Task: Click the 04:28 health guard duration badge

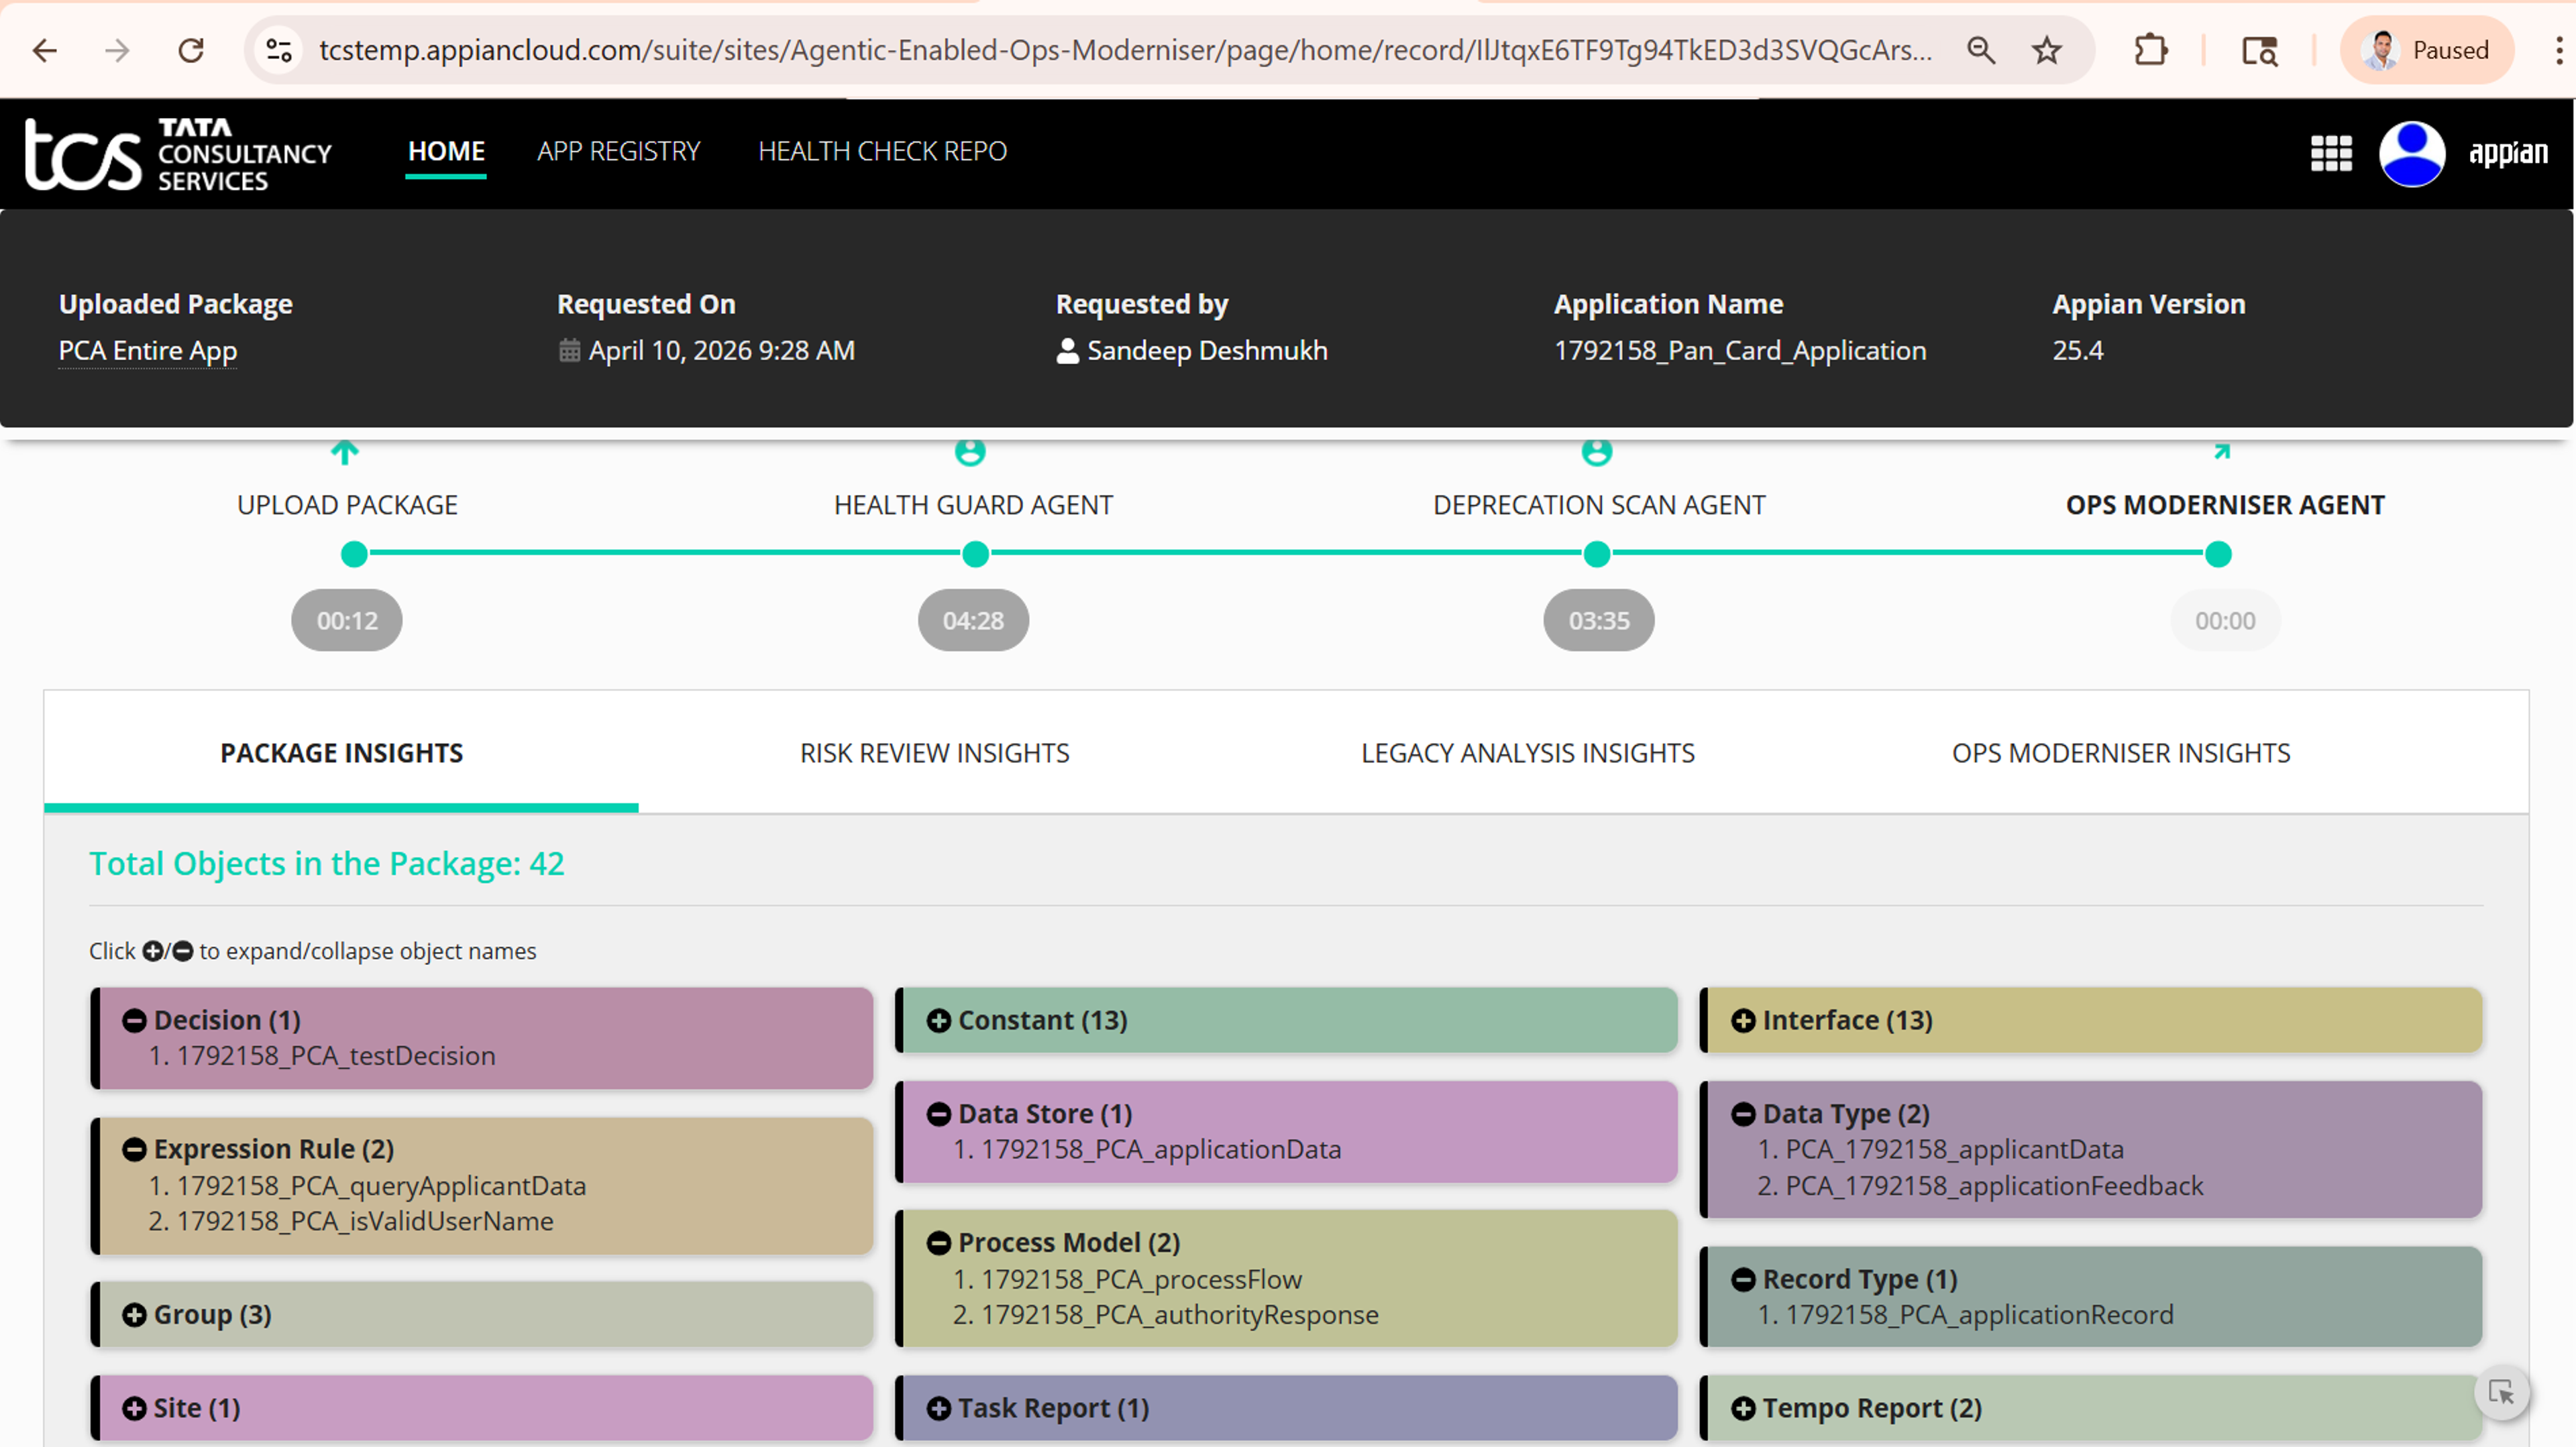Action: pos(973,620)
